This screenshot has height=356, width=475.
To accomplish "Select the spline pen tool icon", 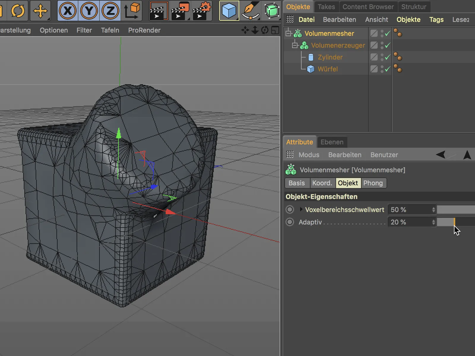I will (250, 11).
